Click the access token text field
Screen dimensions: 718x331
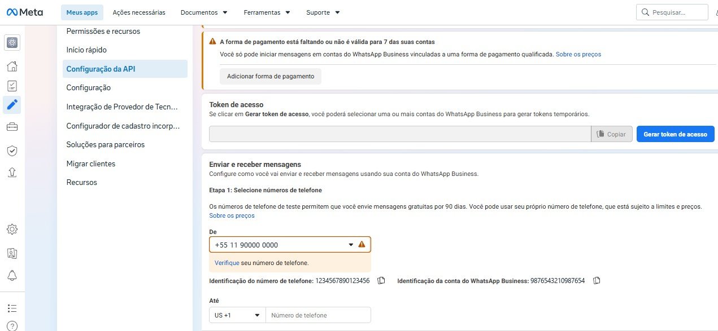point(400,134)
